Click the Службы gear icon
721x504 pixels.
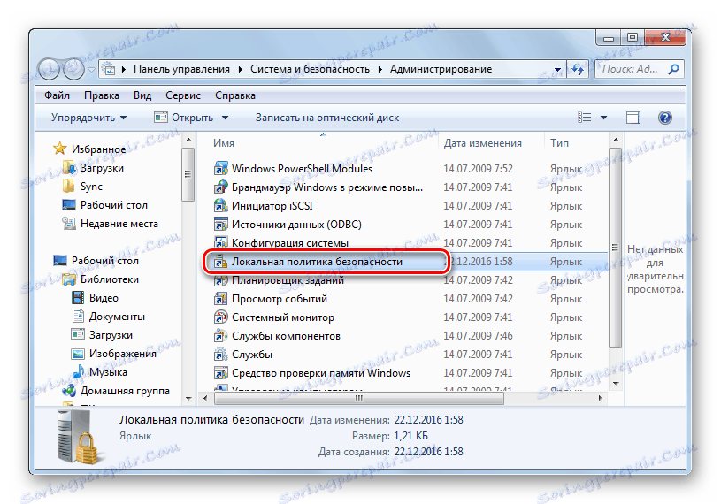tap(220, 355)
